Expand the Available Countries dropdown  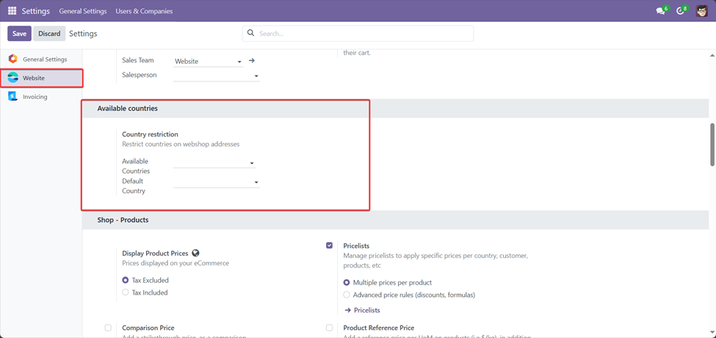coord(214,163)
